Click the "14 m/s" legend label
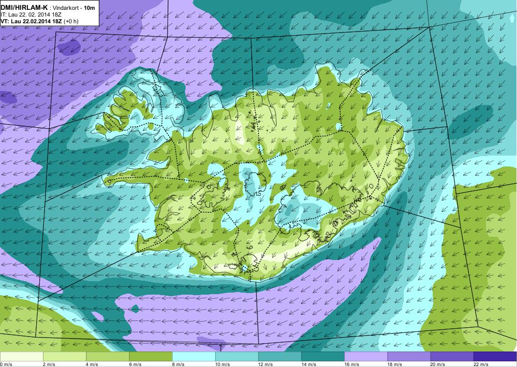This screenshot has height=367, width=517. (x=309, y=364)
